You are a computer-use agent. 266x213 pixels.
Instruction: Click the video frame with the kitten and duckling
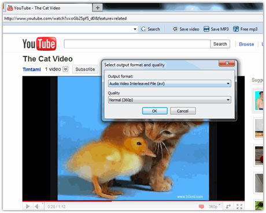click(x=133, y=139)
